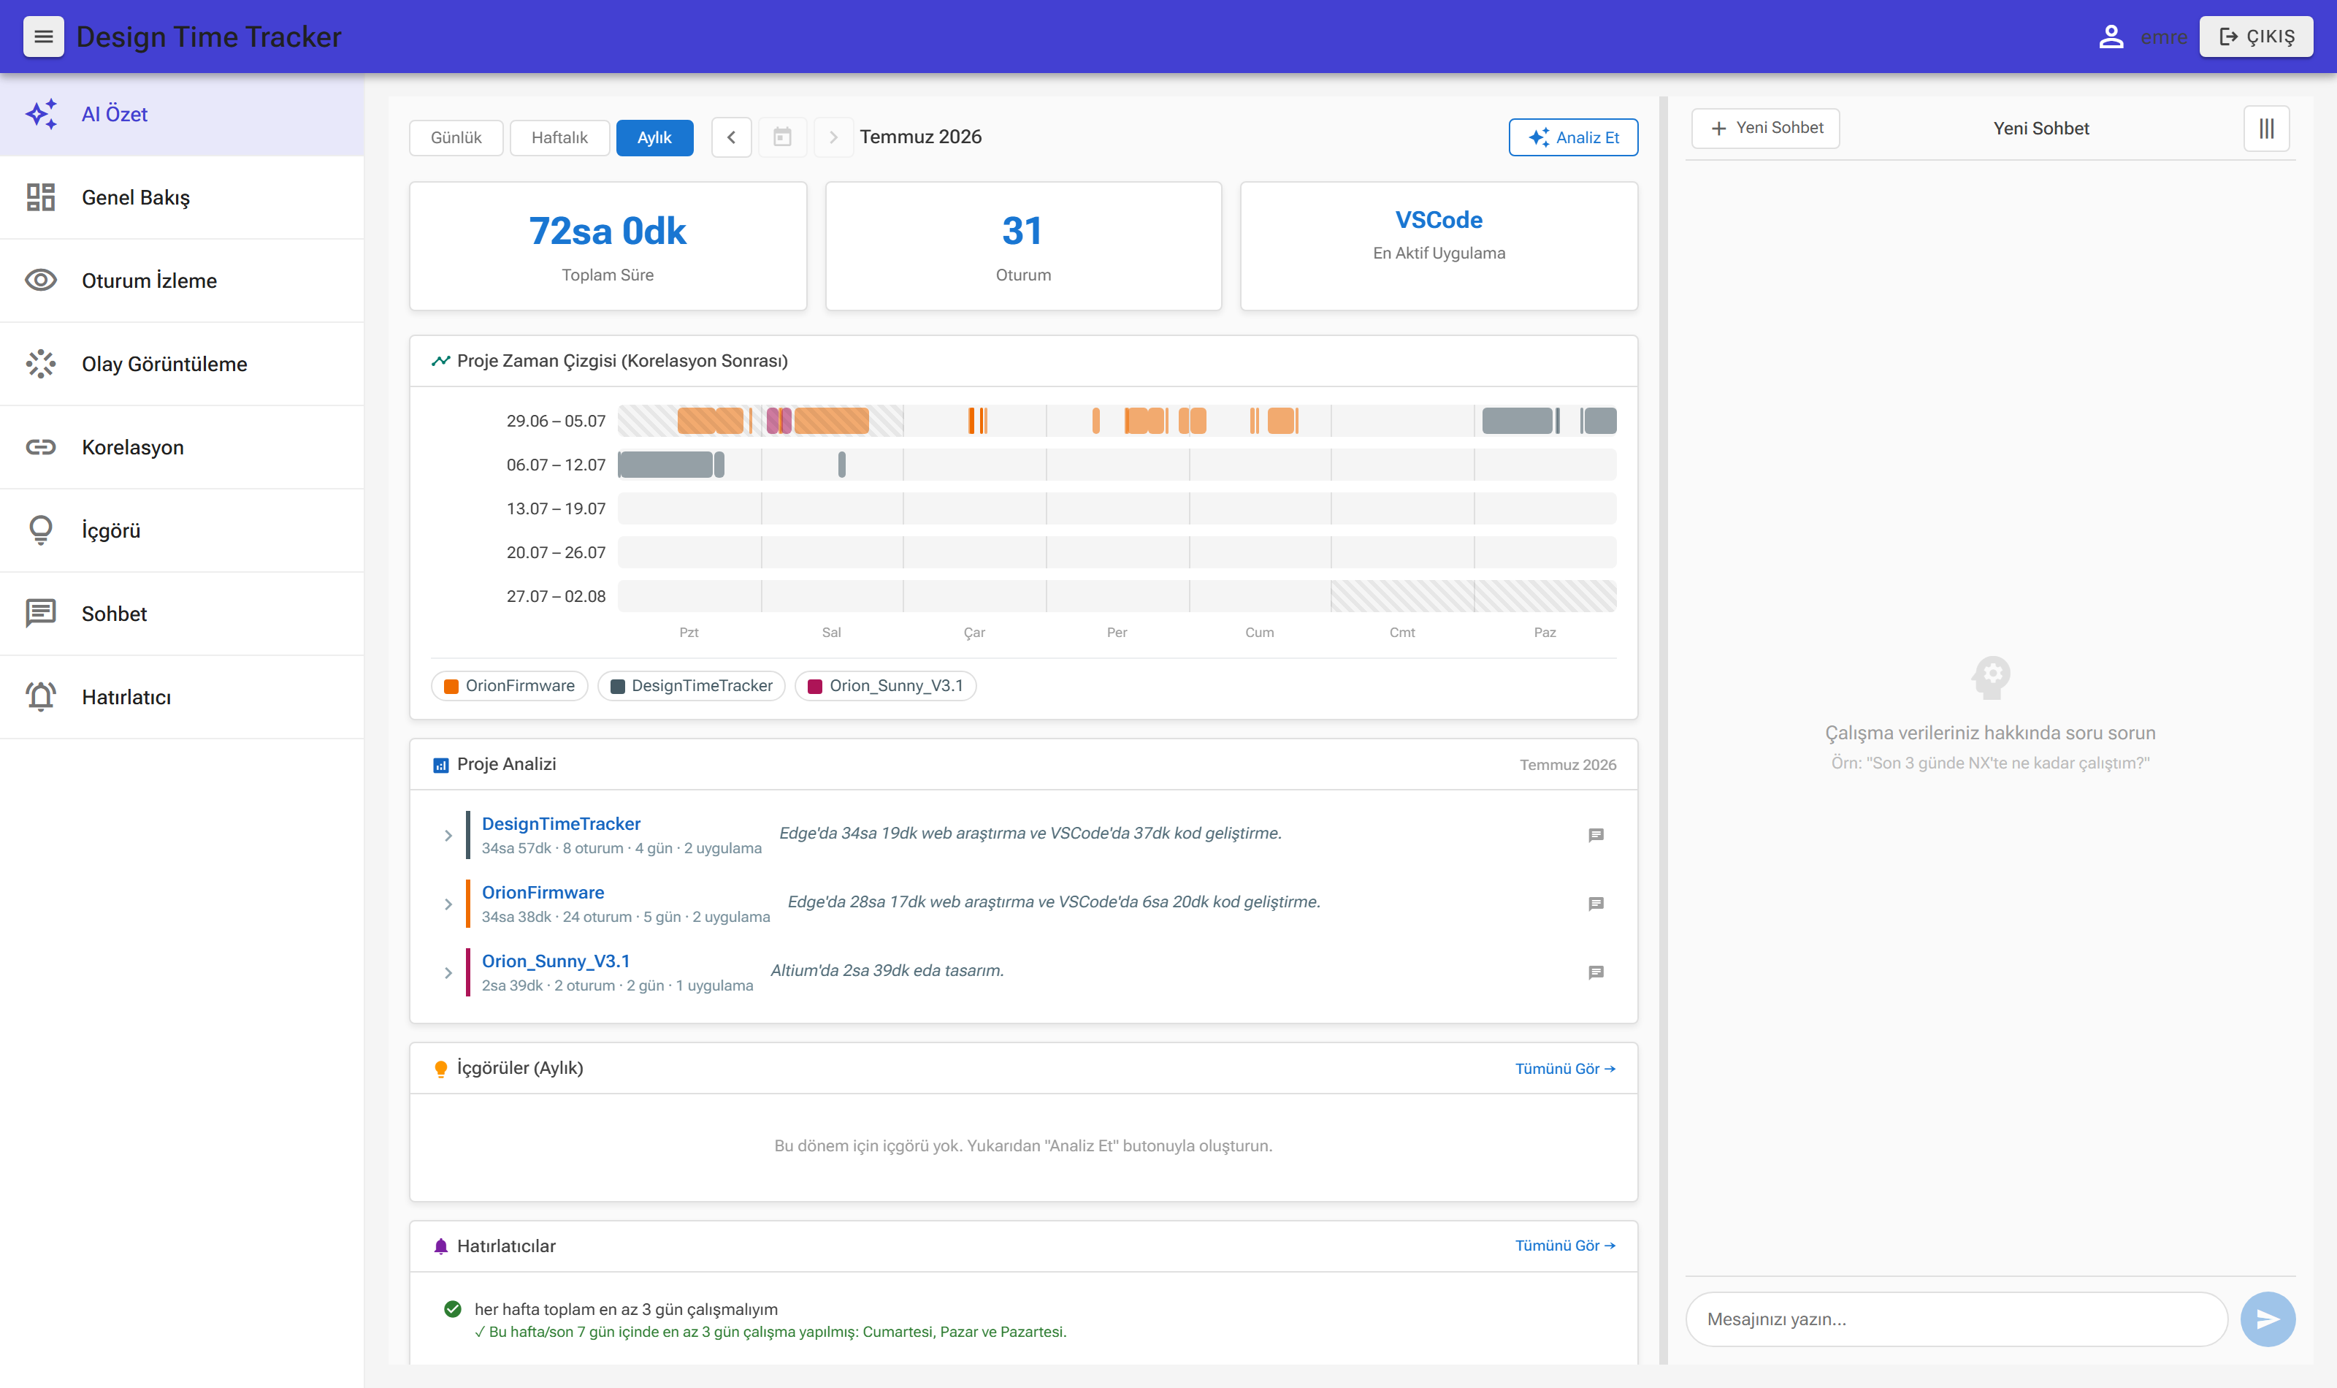Expand OrionFirmware project details

coord(448,904)
